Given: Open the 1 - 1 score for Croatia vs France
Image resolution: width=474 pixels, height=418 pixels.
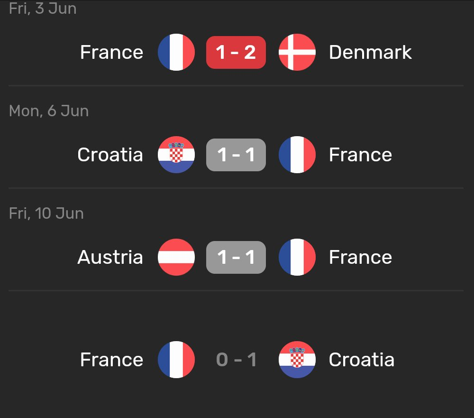Looking at the screenshot, I should point(236,155).
